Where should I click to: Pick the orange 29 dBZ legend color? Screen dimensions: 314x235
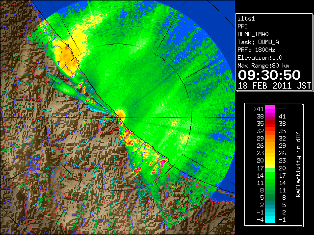pyautogui.click(x=270, y=139)
